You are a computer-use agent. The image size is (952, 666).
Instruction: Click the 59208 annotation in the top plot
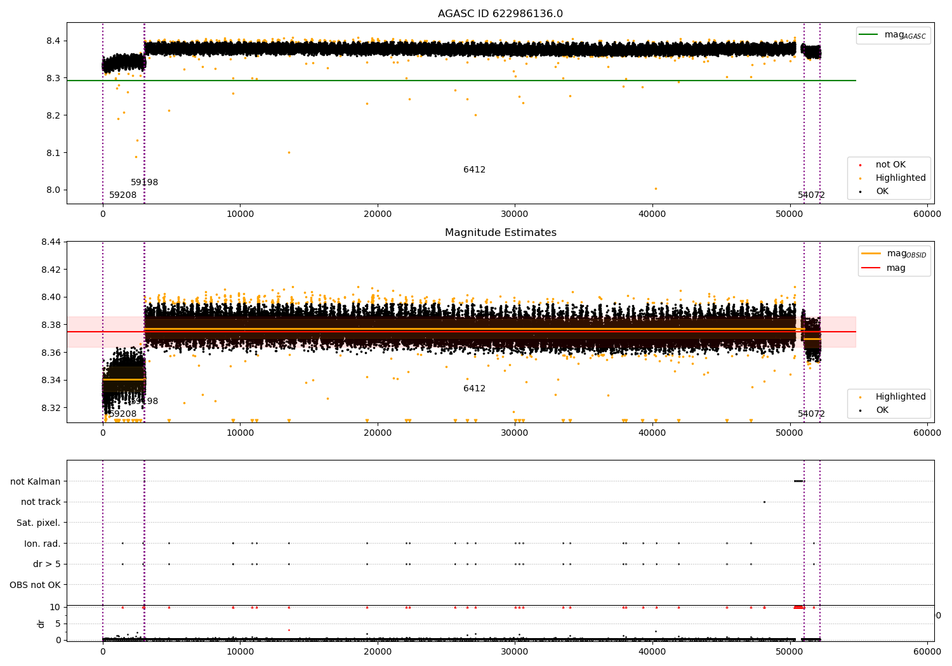tap(123, 195)
